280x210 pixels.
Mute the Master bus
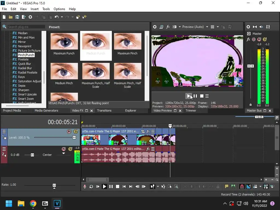pyautogui.click(x=259, y=39)
